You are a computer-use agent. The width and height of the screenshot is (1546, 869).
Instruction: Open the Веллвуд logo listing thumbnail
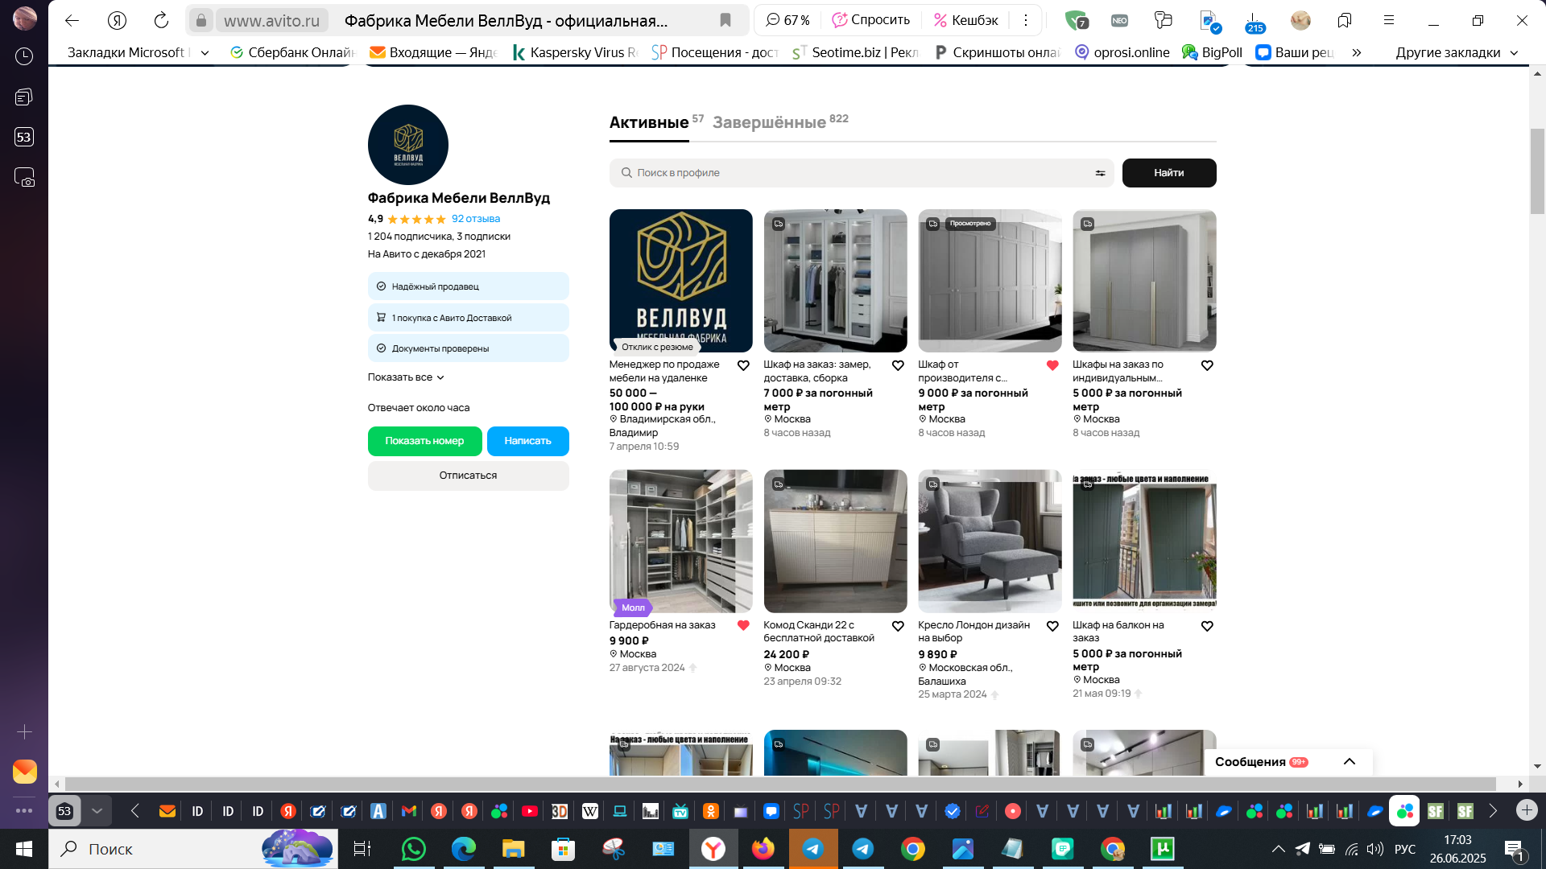pyautogui.click(x=680, y=281)
